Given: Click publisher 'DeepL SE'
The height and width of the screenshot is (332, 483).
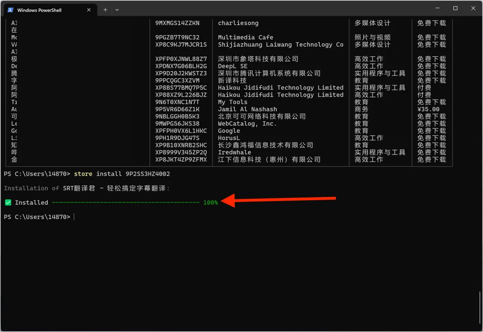Looking at the screenshot, I should point(233,66).
